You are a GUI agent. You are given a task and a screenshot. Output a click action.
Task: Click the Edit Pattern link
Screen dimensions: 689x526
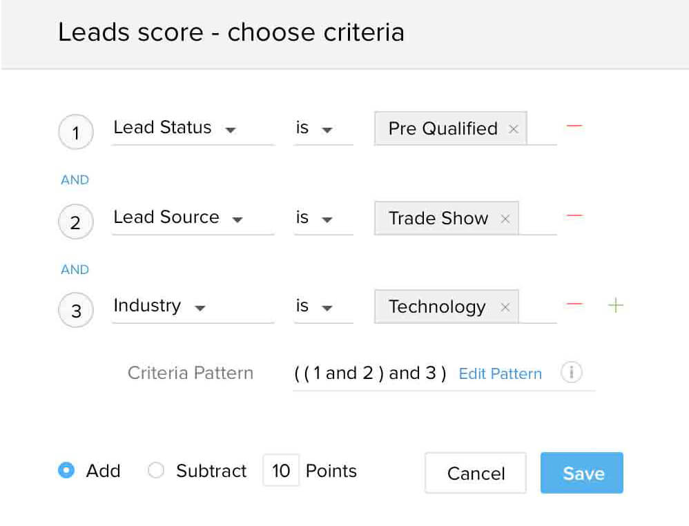(499, 373)
